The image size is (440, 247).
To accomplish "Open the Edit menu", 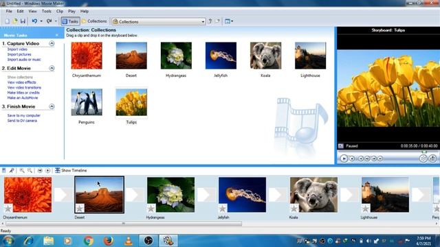I will click(x=20, y=11).
